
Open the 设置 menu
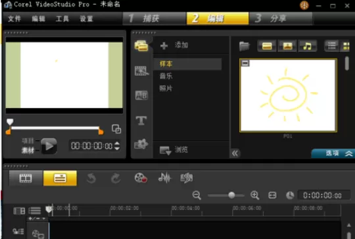click(x=86, y=18)
